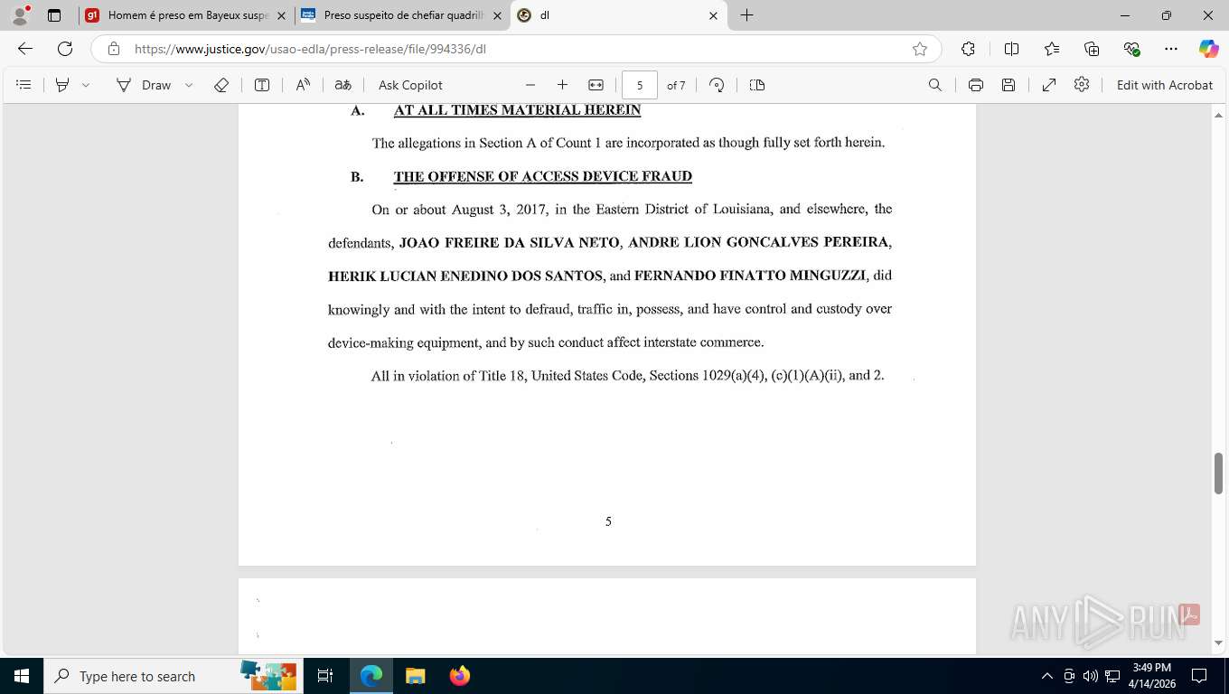This screenshot has width=1229, height=694.
Task: Open the volume control in tray
Action: 1091,676
